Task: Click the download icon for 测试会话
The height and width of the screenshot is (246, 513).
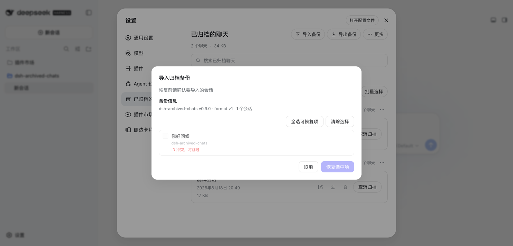Action: (333, 187)
